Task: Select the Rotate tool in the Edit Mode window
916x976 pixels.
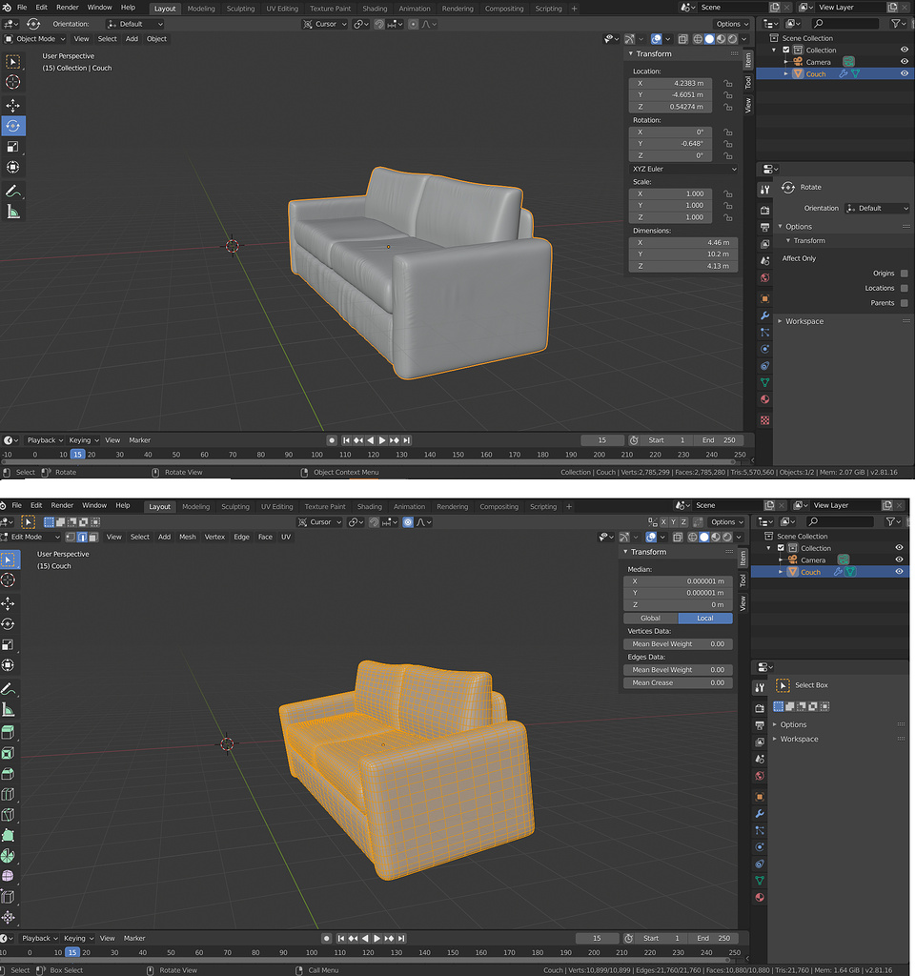Action: [x=8, y=623]
